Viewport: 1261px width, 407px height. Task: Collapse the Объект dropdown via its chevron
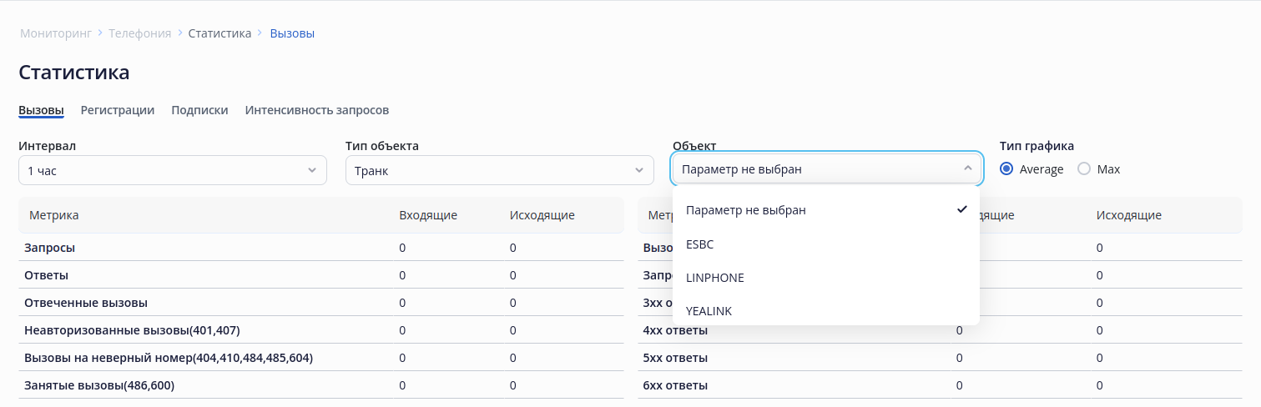967,169
